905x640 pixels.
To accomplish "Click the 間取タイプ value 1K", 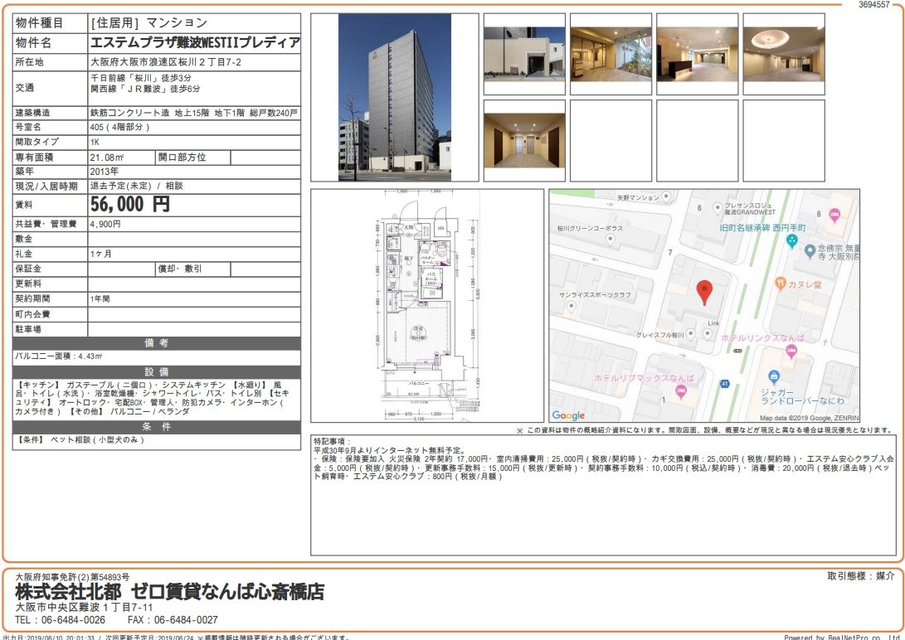I will point(95,142).
